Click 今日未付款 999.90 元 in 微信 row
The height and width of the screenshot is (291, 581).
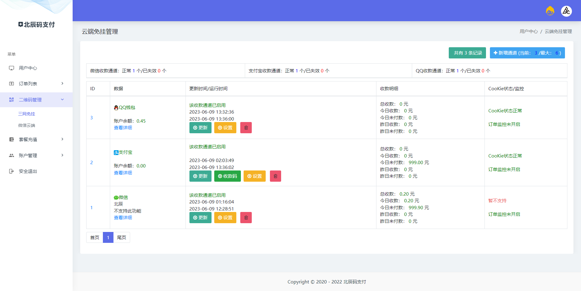pyautogui.click(x=405, y=208)
